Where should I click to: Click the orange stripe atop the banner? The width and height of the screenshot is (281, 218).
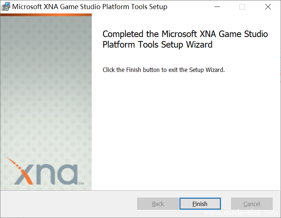click(x=46, y=15)
